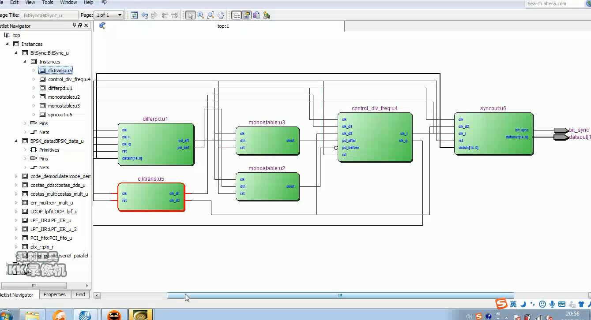Expand the differpd:u1 tree node
Viewport: 591px width, 320px height.
pyautogui.click(x=34, y=88)
